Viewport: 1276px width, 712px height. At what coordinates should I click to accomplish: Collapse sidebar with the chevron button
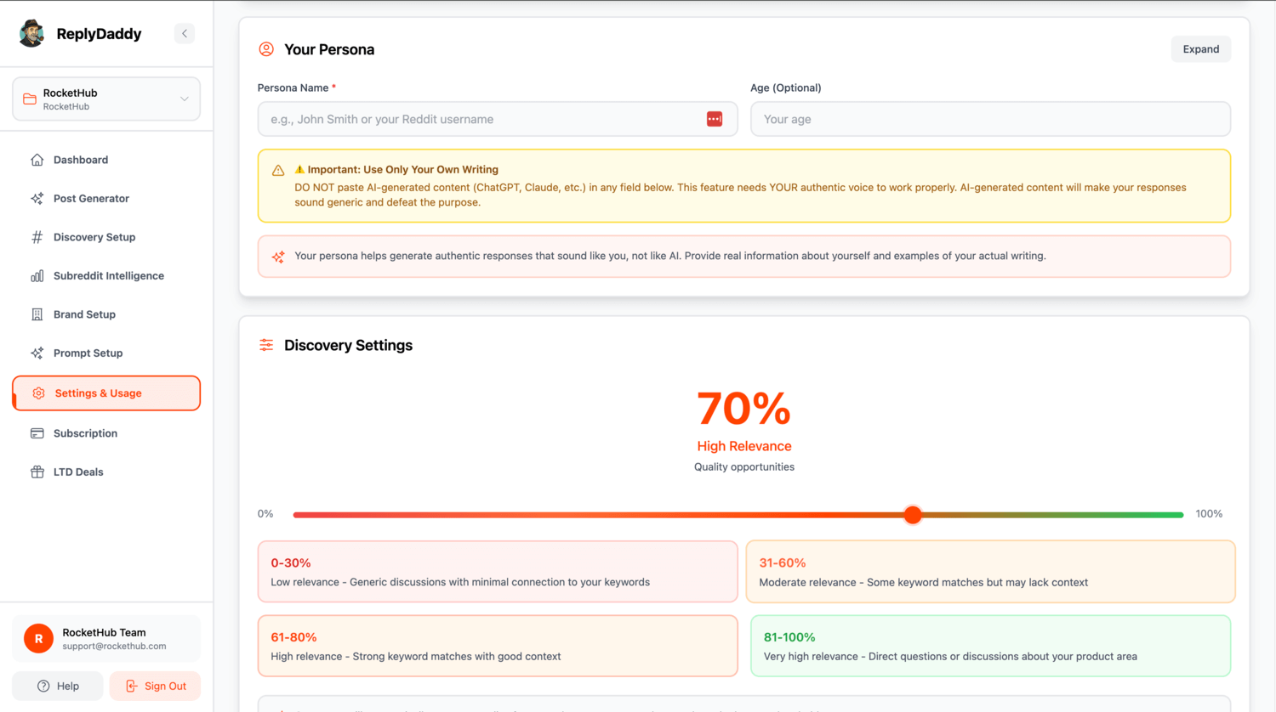tap(185, 33)
